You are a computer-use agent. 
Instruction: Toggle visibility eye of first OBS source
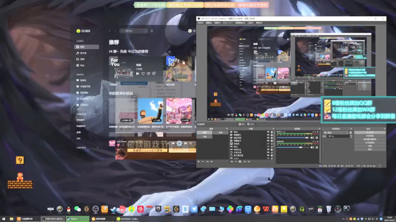click(x=268, y=132)
